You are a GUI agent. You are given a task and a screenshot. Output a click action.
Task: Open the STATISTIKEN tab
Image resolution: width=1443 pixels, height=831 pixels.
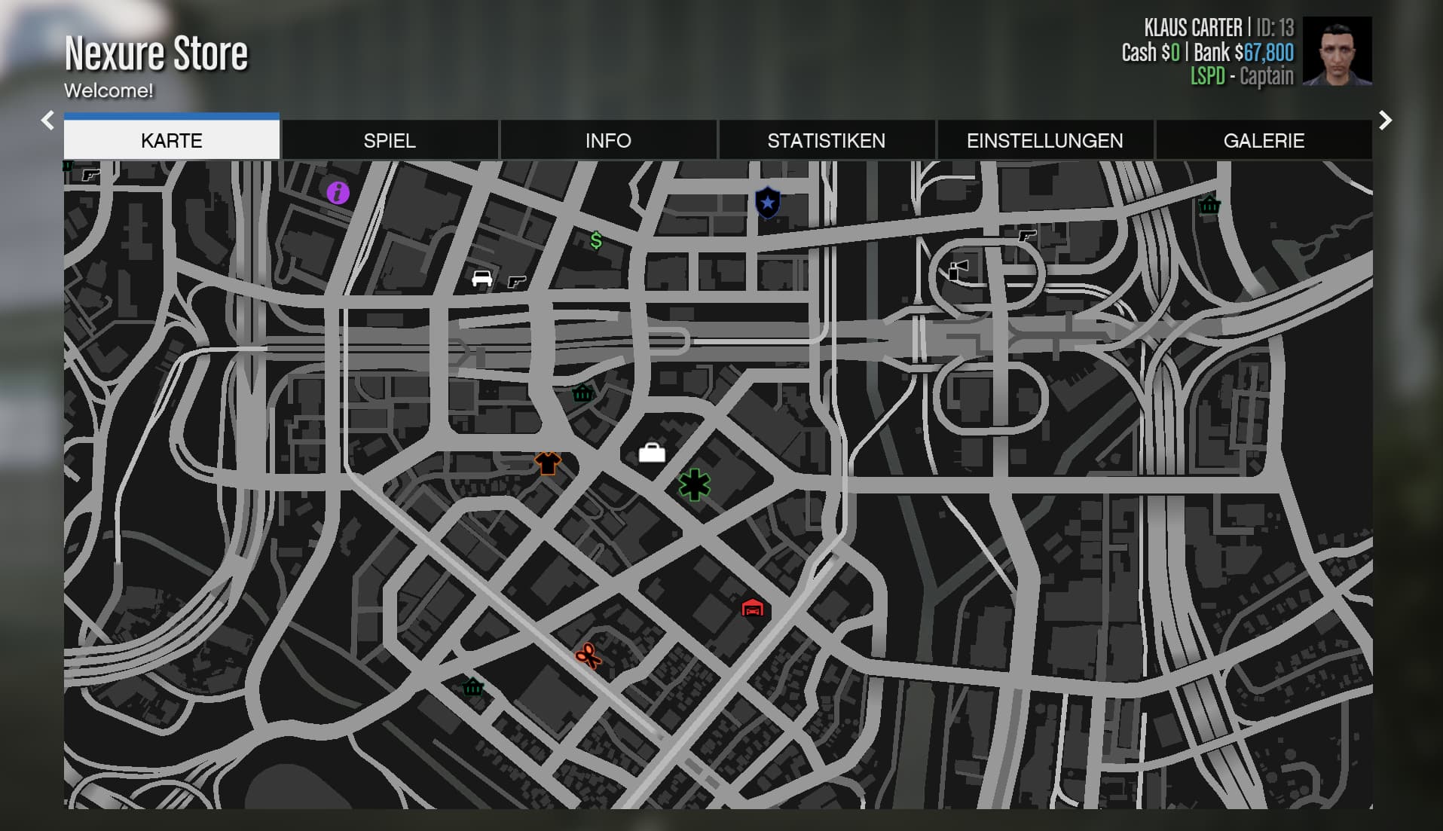(827, 140)
